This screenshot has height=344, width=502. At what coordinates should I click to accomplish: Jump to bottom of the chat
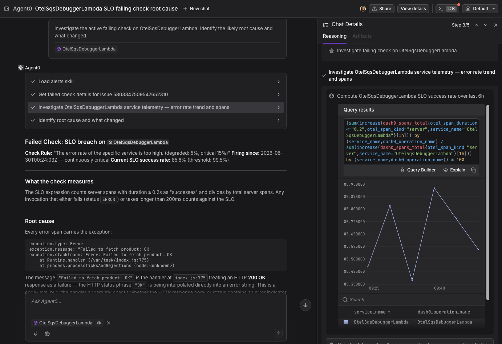305,305
